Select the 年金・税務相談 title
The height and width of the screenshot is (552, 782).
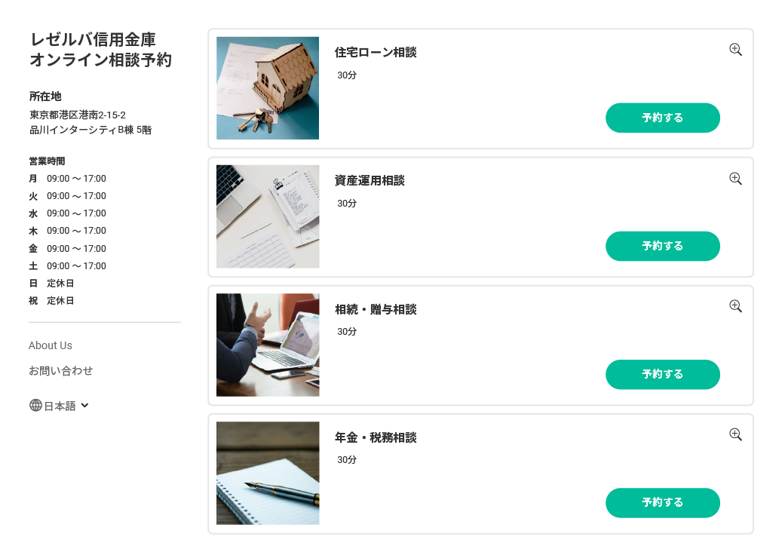click(x=376, y=438)
